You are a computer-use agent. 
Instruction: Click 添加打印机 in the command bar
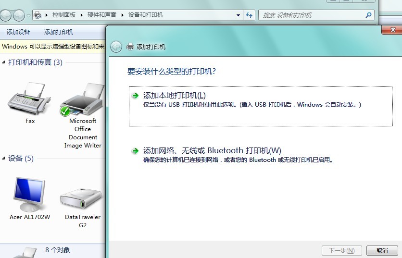pyautogui.click(x=59, y=32)
